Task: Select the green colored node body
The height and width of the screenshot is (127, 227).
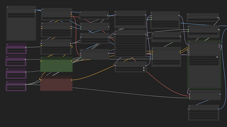Action: pyautogui.click(x=56, y=66)
